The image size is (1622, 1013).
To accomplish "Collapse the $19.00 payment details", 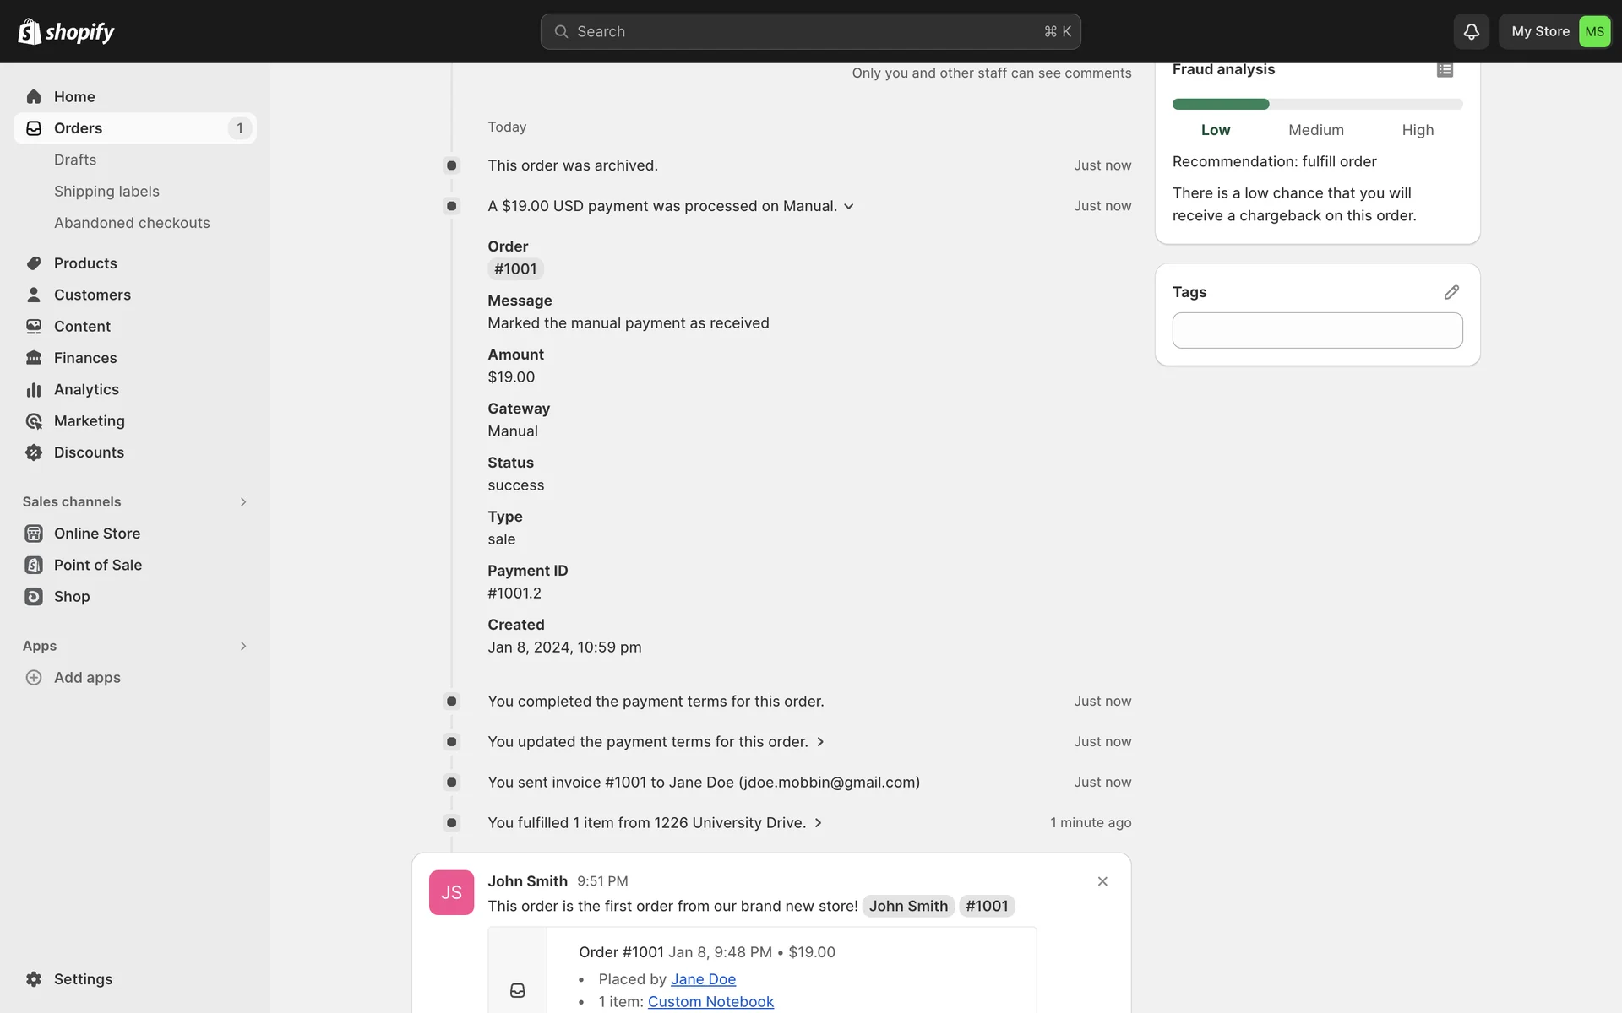I will point(849,207).
